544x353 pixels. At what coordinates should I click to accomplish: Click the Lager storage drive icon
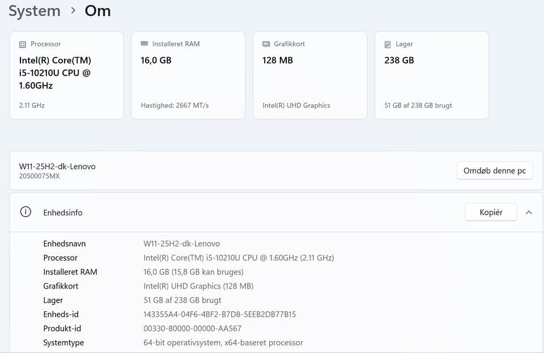click(388, 44)
